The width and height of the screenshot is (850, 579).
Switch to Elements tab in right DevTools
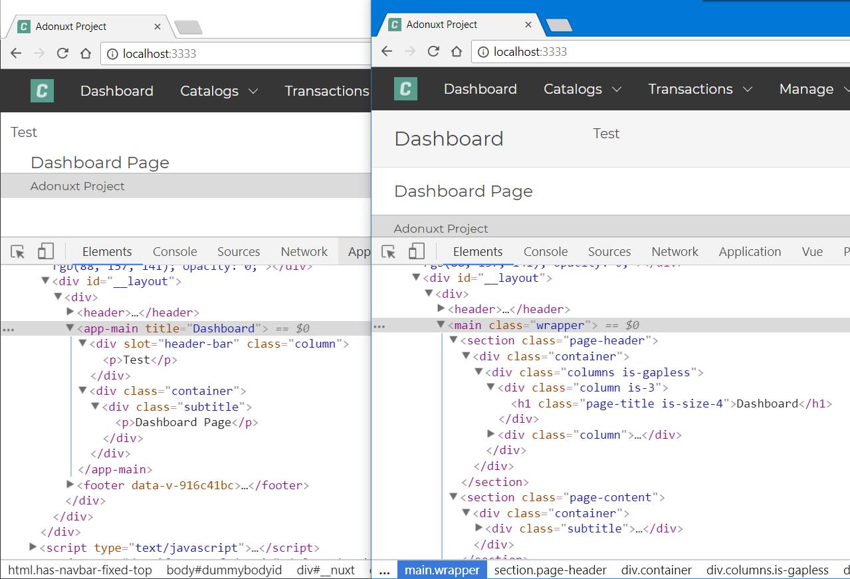pyautogui.click(x=478, y=252)
